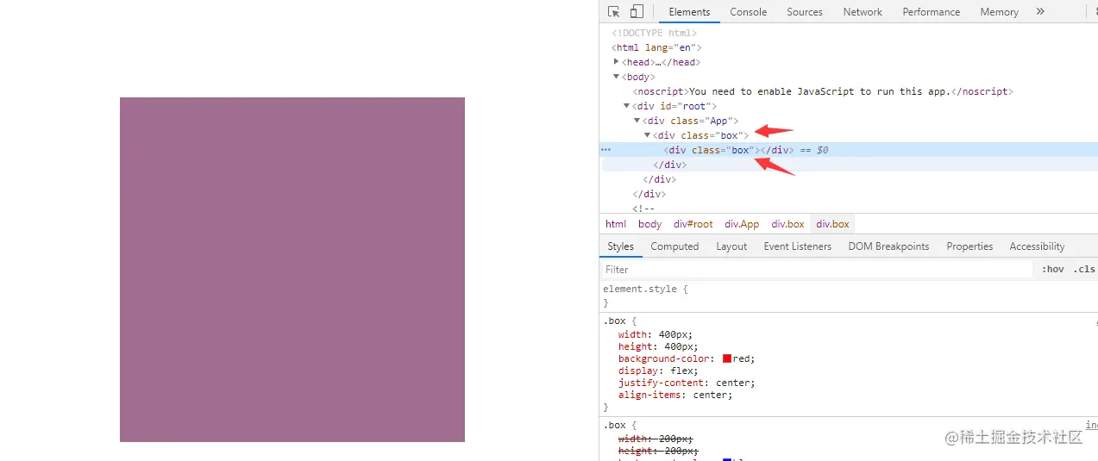
Task: Select the noscript element row
Action: coord(822,91)
